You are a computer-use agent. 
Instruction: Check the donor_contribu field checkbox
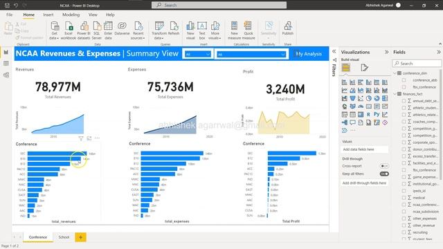[x=404, y=149]
